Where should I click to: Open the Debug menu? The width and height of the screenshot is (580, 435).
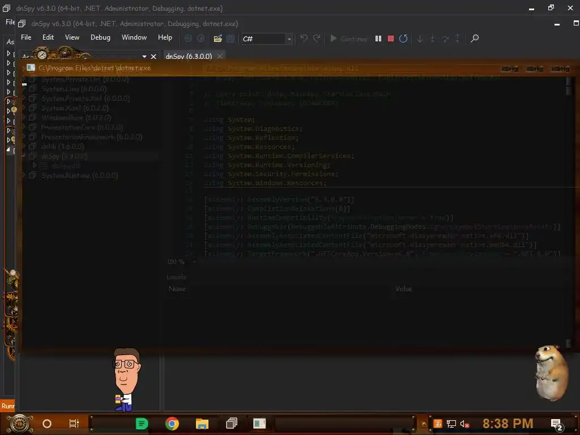100,37
